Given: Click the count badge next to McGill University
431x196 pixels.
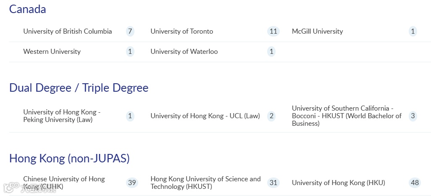Looking at the screenshot, I should point(413,32).
